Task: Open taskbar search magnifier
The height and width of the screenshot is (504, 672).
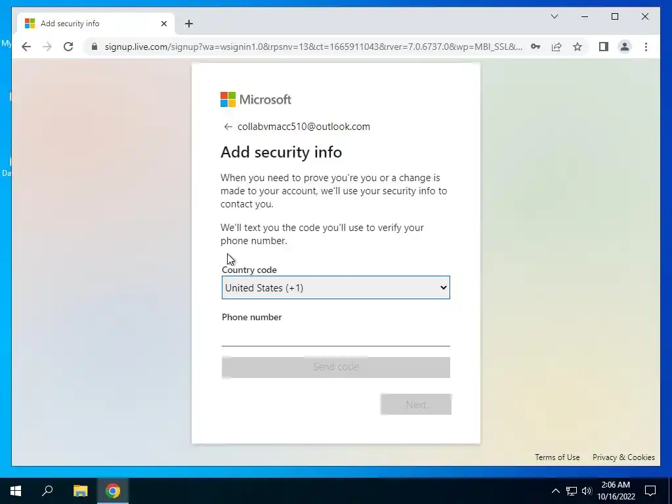Action: pos(47,491)
